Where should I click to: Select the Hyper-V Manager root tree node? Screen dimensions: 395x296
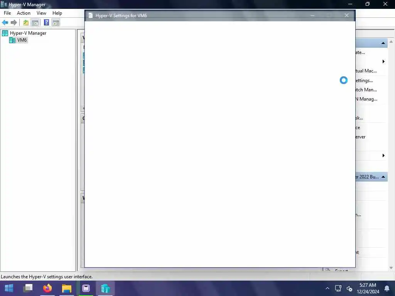coord(28,33)
